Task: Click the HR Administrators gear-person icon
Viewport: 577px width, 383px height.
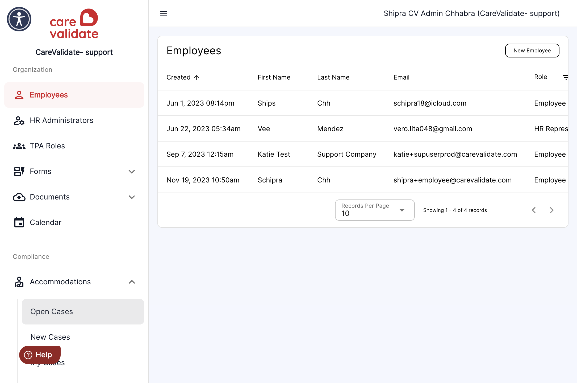Action: pos(19,120)
